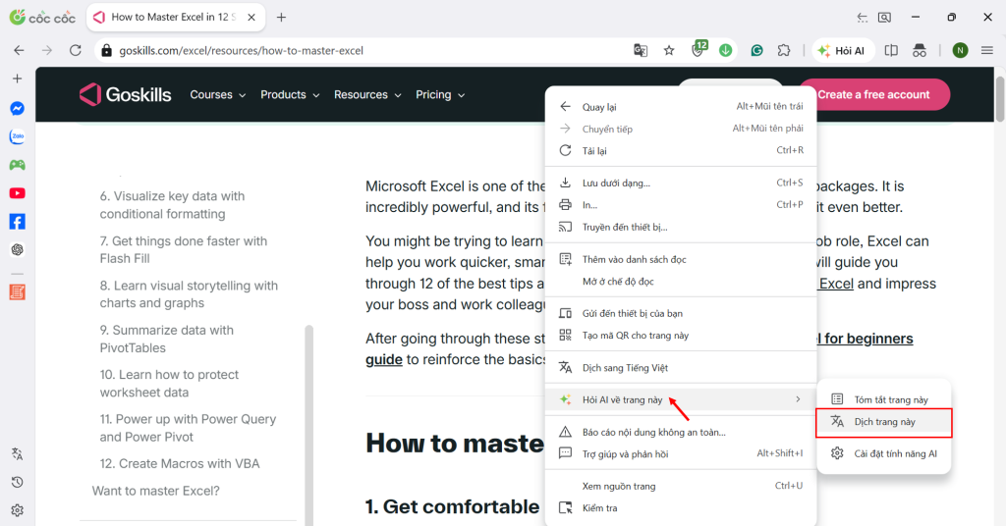Open YouTube from the sidebar
Screen dimensions: 1006x526
coord(18,193)
